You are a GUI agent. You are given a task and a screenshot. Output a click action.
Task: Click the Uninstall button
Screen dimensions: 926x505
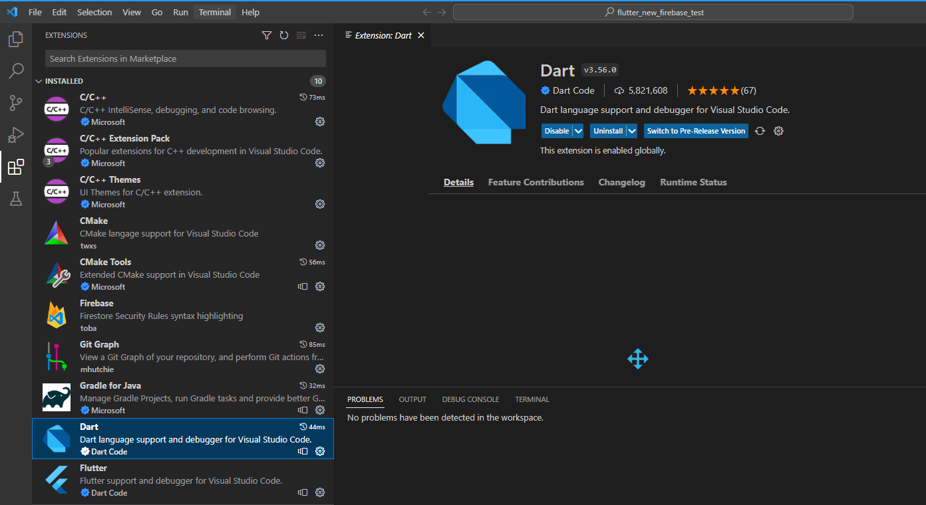tap(608, 131)
